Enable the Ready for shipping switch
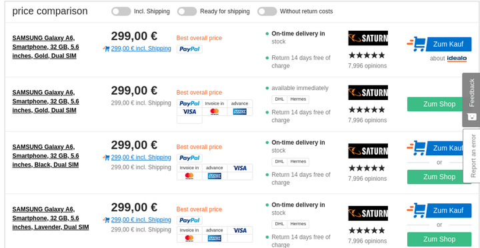Viewport: 480px width, 248px height. tap(187, 11)
